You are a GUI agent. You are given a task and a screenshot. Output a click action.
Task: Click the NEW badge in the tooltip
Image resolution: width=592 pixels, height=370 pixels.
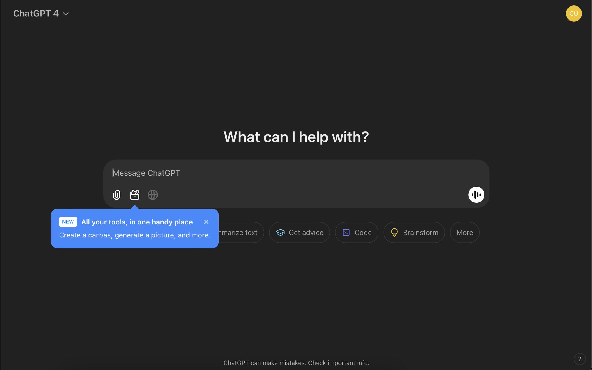(68, 222)
